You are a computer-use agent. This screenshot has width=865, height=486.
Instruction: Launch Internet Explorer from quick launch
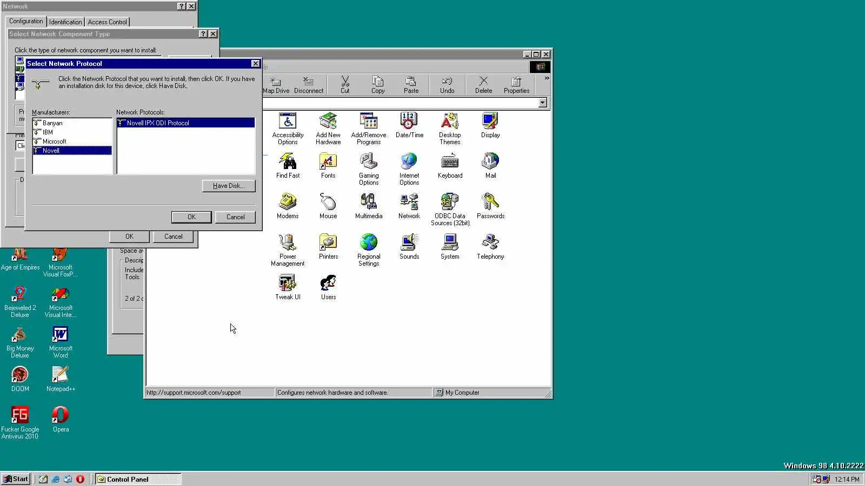pyautogui.click(x=55, y=479)
